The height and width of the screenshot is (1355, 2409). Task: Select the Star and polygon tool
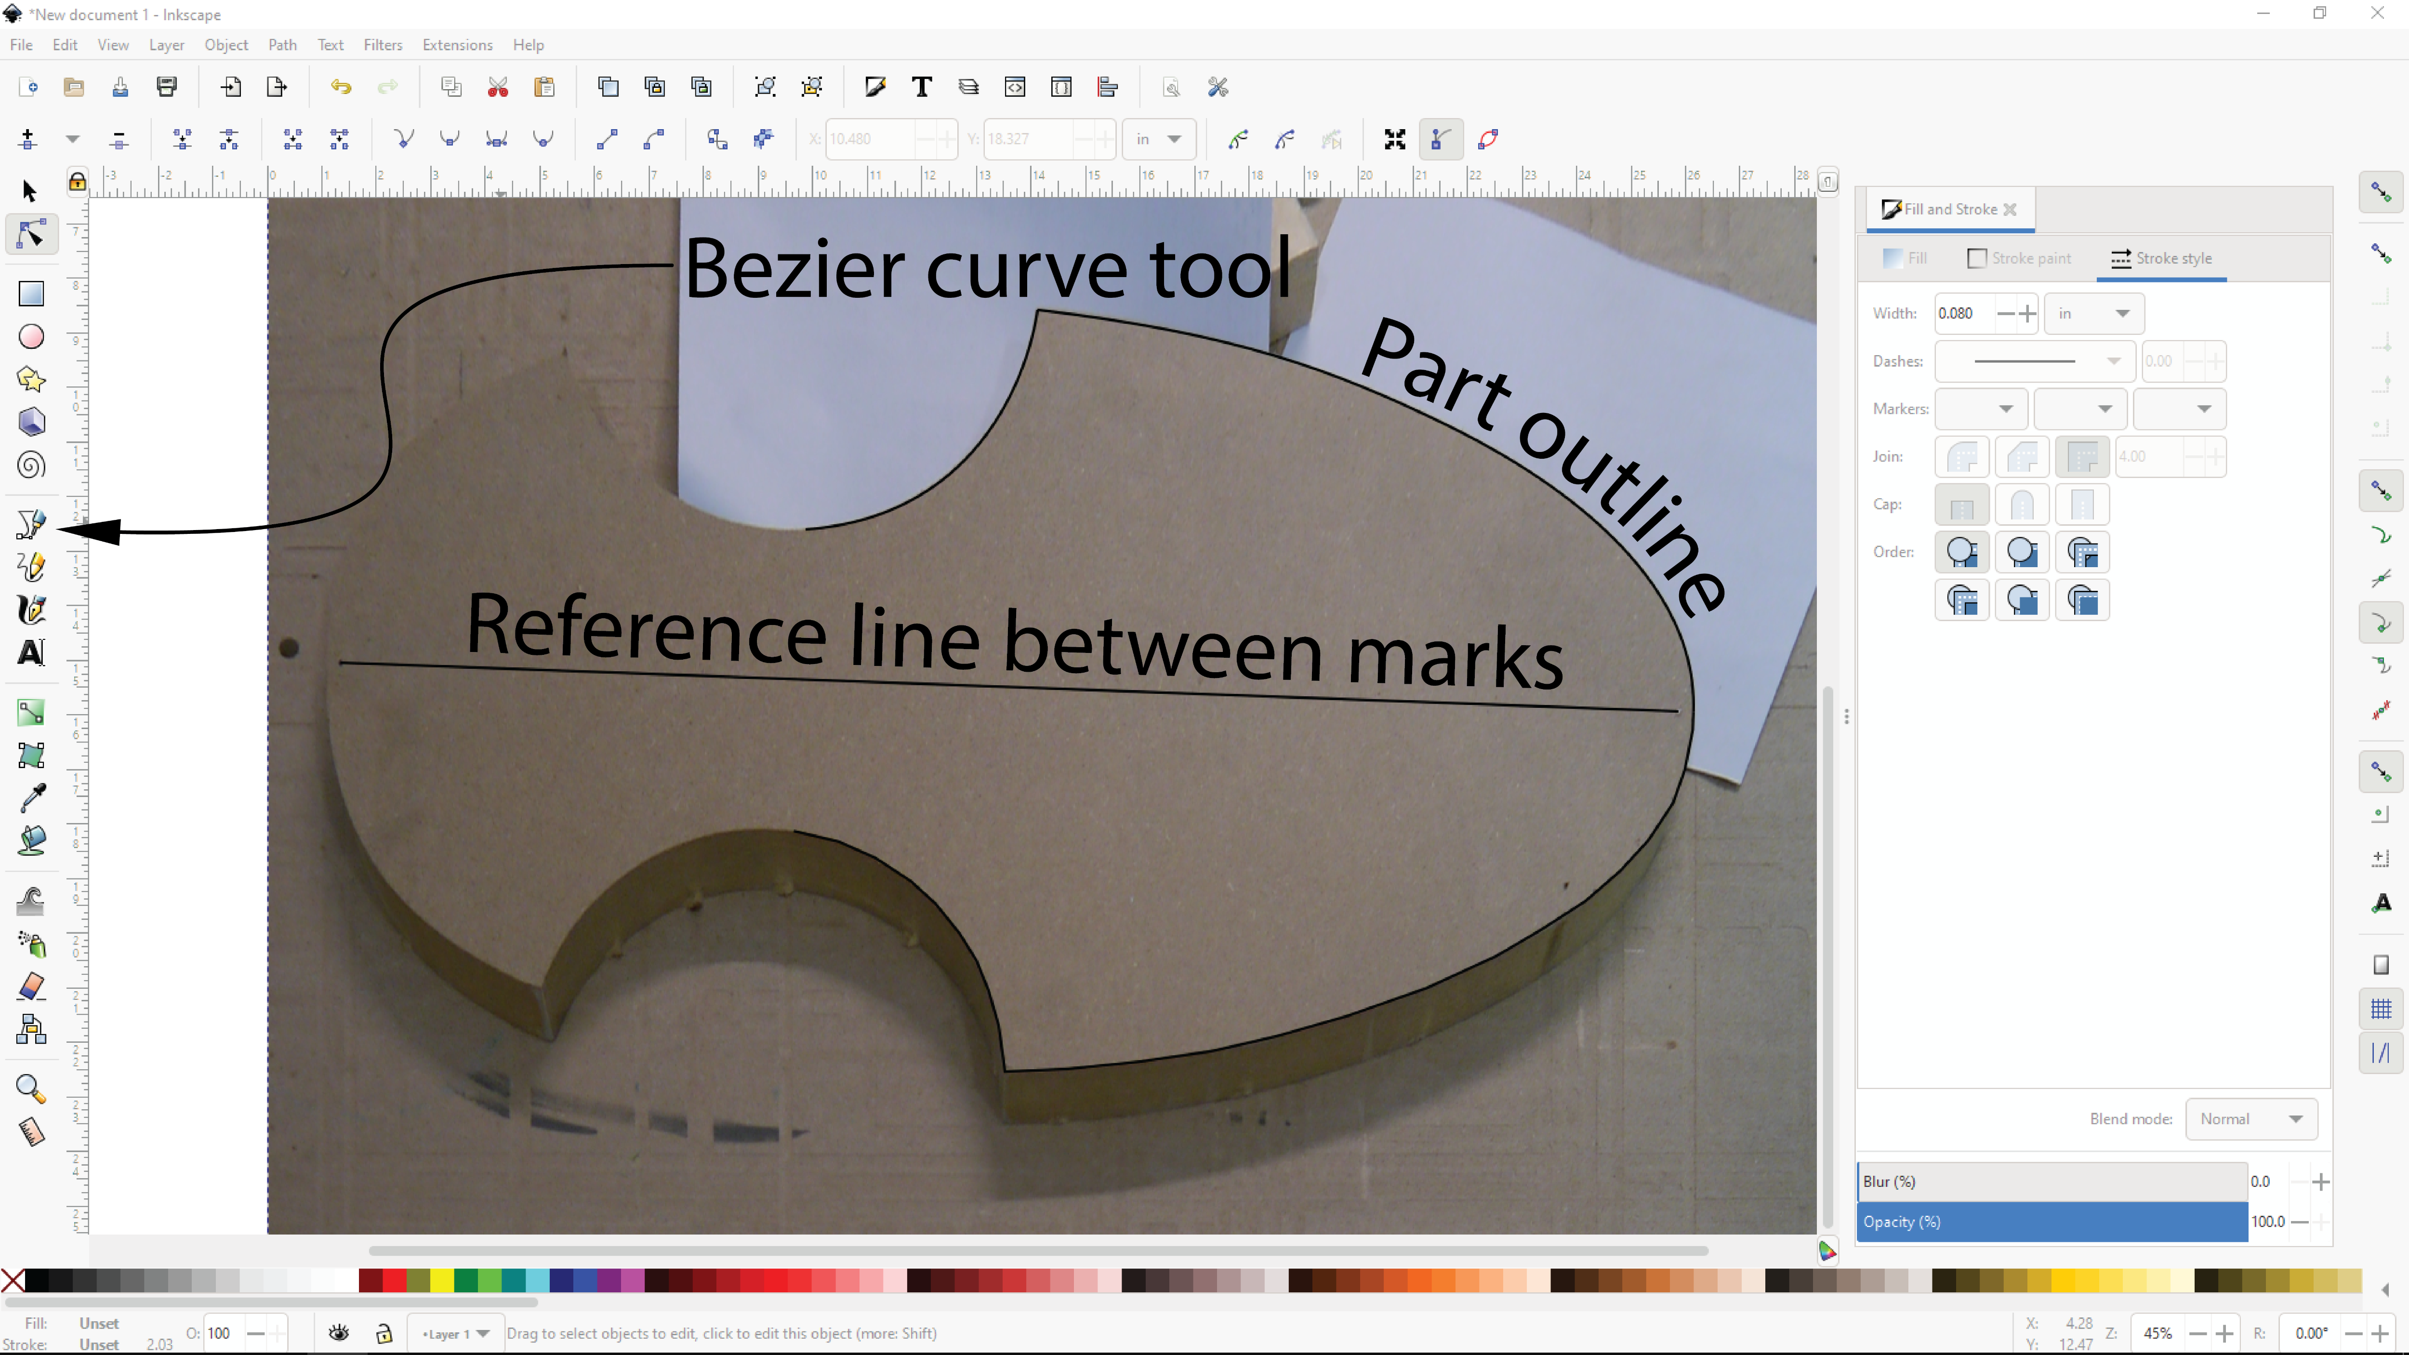pyautogui.click(x=31, y=380)
